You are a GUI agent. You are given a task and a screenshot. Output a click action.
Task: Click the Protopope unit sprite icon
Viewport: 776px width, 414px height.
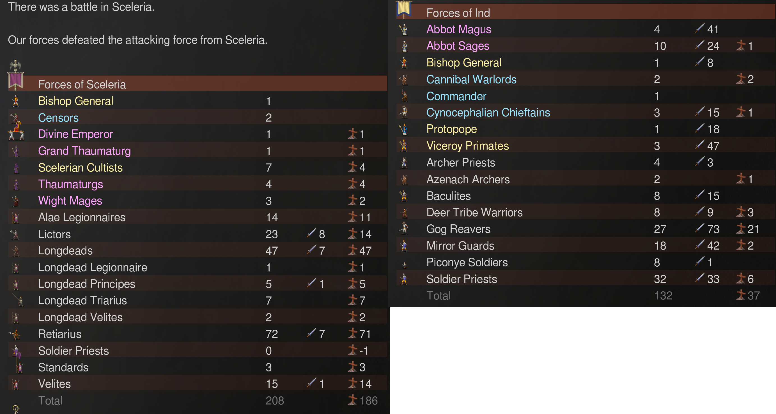click(404, 129)
